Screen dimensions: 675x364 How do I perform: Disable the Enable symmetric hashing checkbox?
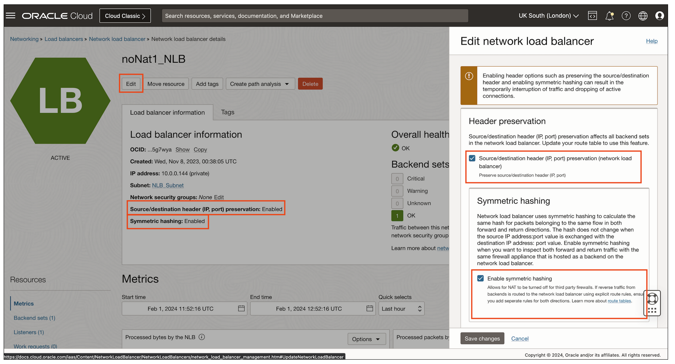tap(481, 278)
